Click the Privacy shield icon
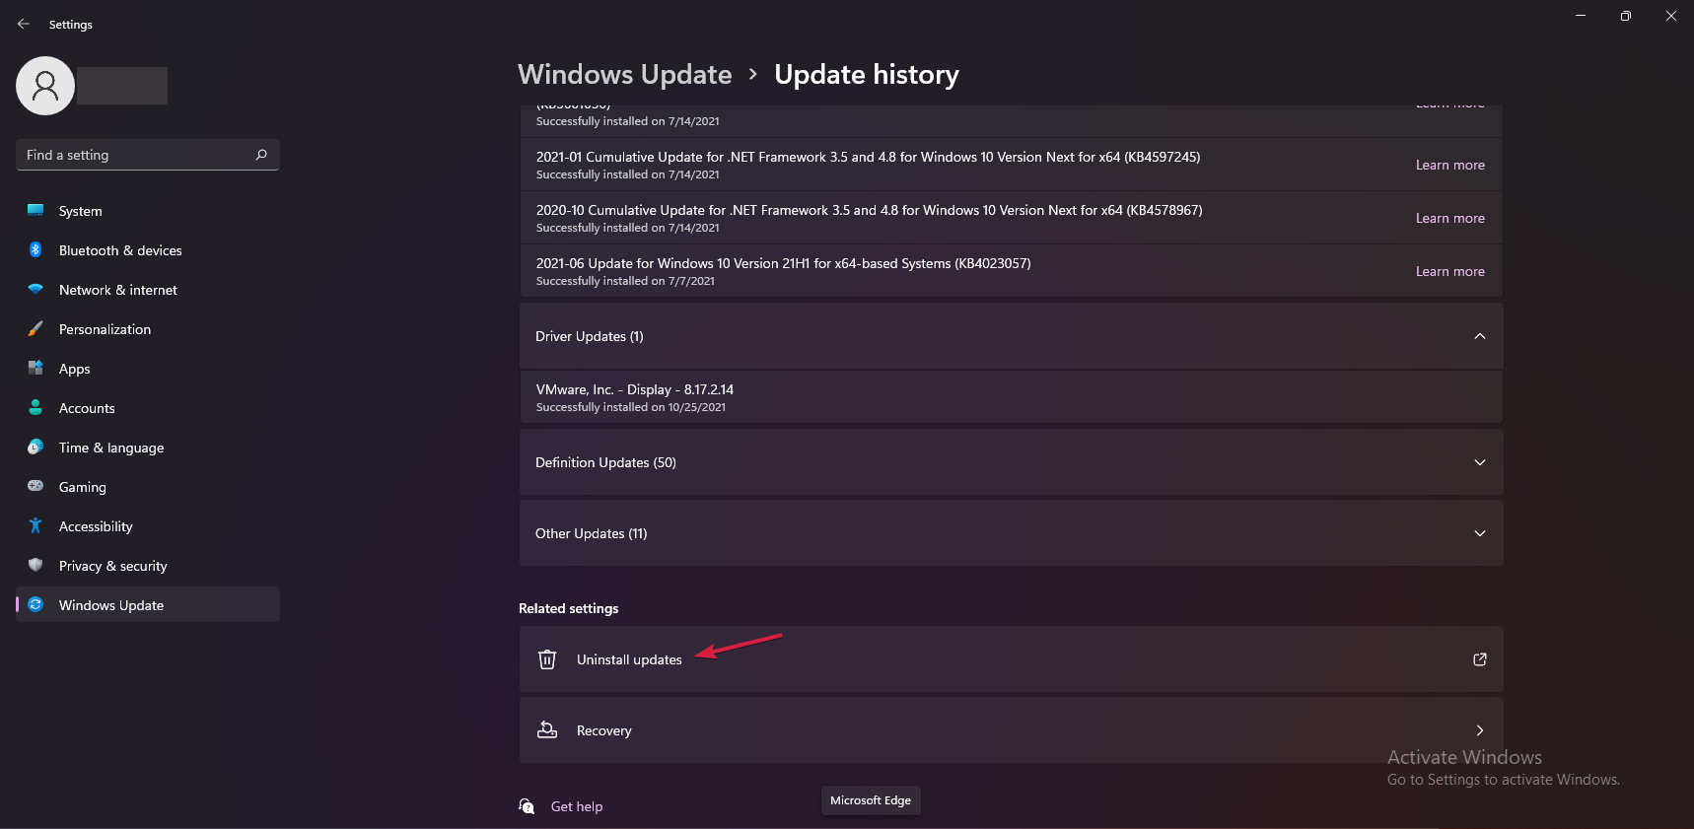The image size is (1694, 829). click(x=35, y=565)
